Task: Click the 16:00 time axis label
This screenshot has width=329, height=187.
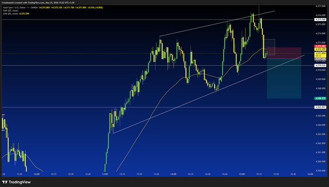Action: coord(310,174)
